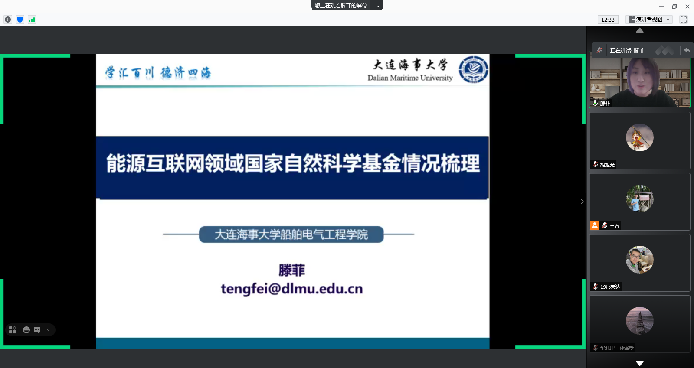
Task: Select 华北理工孙泽贤's participant avatar
Action: pyautogui.click(x=640, y=321)
